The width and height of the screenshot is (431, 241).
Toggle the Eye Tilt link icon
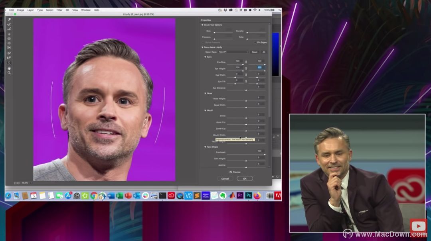tap(246, 81)
